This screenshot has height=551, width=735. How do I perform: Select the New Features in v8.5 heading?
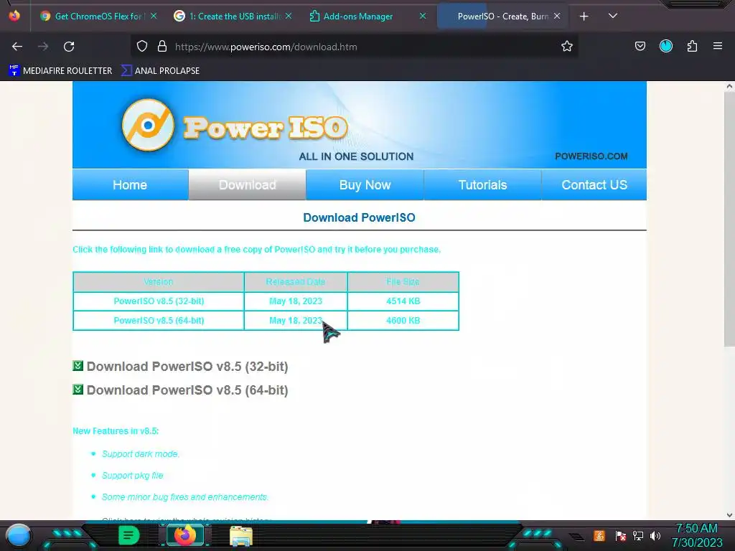(x=116, y=431)
